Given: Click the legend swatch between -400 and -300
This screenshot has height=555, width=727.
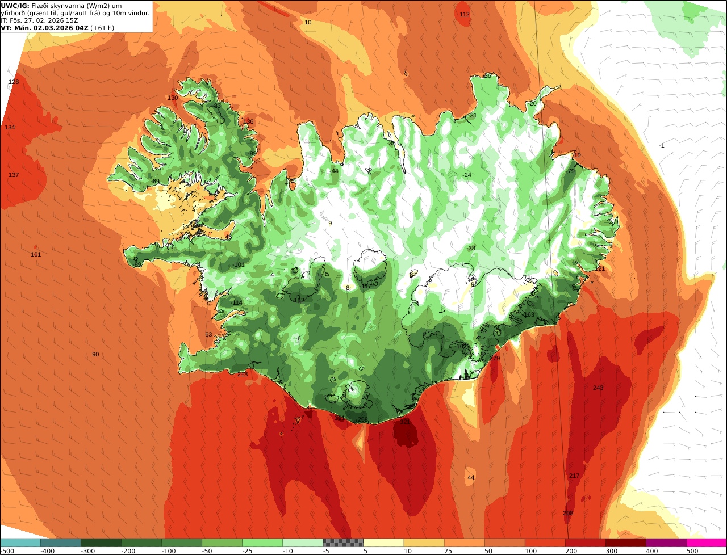Looking at the screenshot, I should [x=61, y=543].
